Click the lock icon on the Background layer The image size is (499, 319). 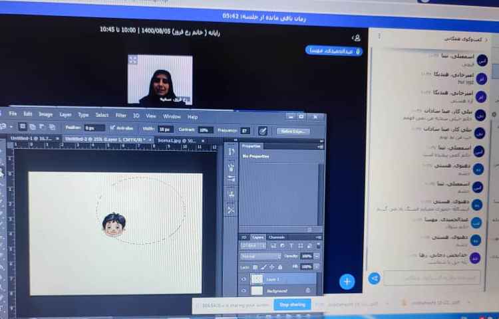307,290
